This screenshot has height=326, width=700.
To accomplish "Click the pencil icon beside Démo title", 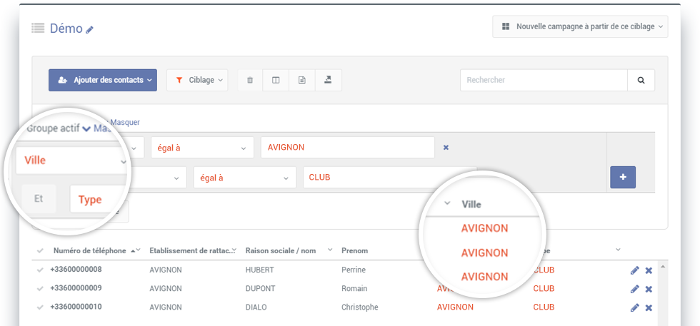I will [90, 30].
